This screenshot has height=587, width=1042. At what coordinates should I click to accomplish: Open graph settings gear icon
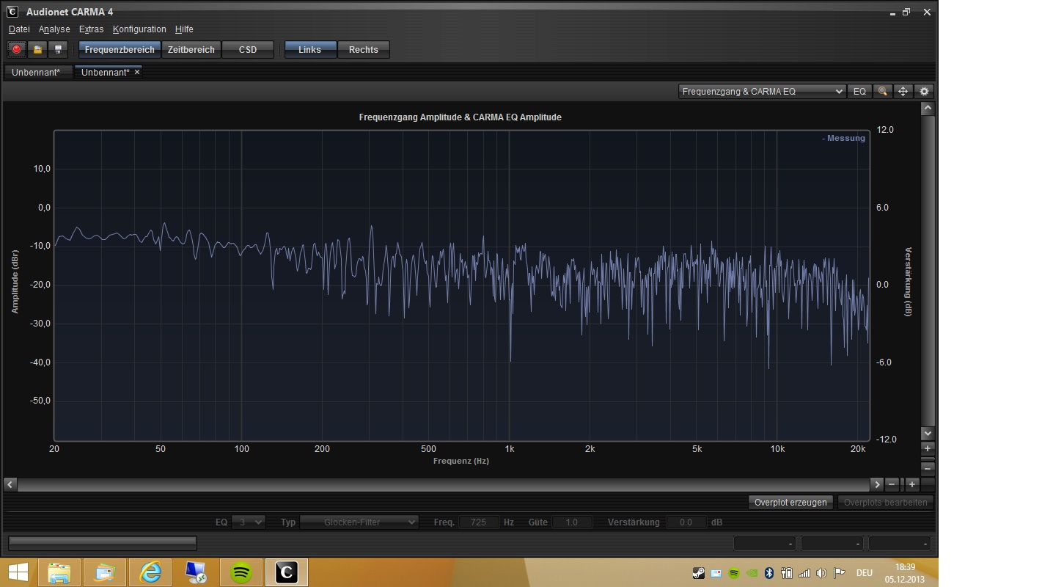point(924,92)
